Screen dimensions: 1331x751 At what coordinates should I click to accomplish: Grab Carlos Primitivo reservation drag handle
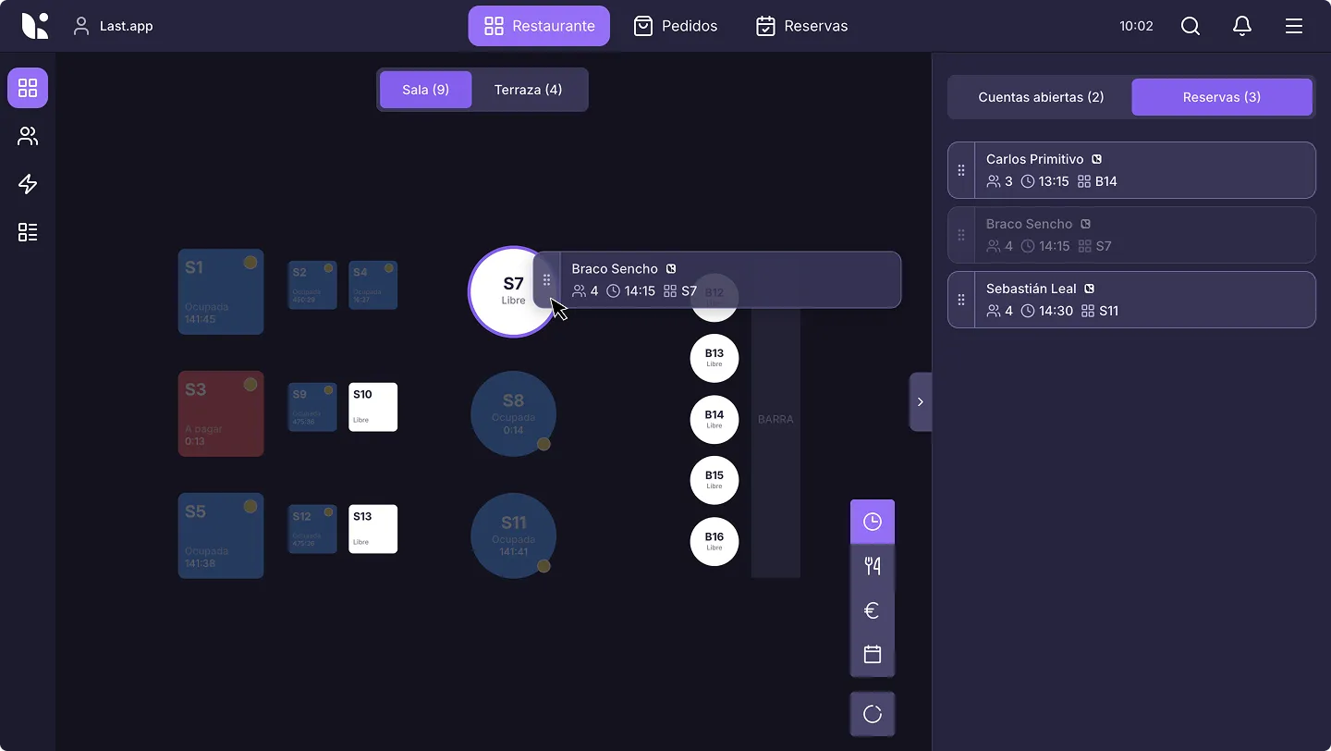pos(961,170)
